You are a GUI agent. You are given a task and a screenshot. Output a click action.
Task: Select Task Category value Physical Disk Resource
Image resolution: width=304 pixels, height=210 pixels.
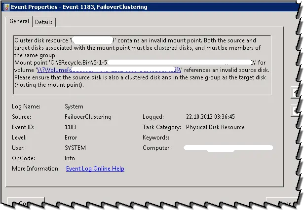coord(215,127)
